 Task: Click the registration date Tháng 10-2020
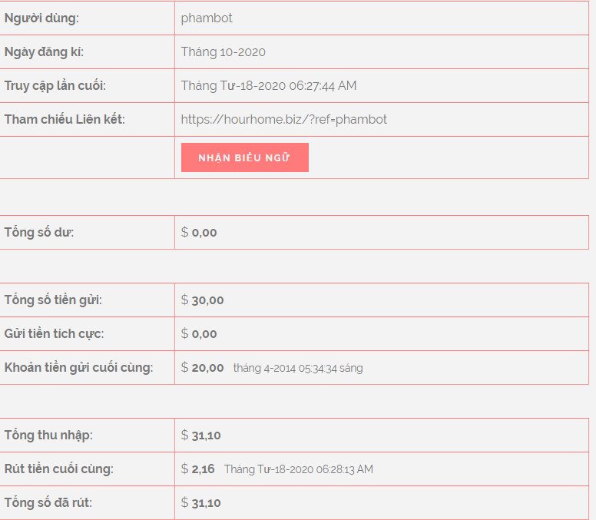point(223,52)
